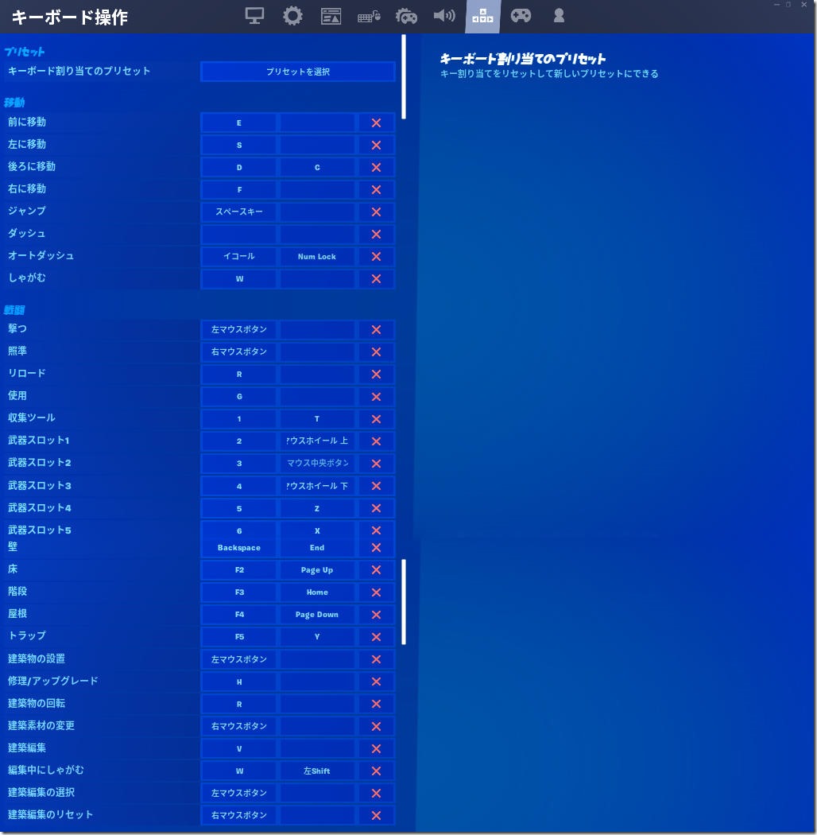Image resolution: width=817 pixels, height=835 pixels.
Task: Click the プリセットを選択 button
Action: [297, 72]
